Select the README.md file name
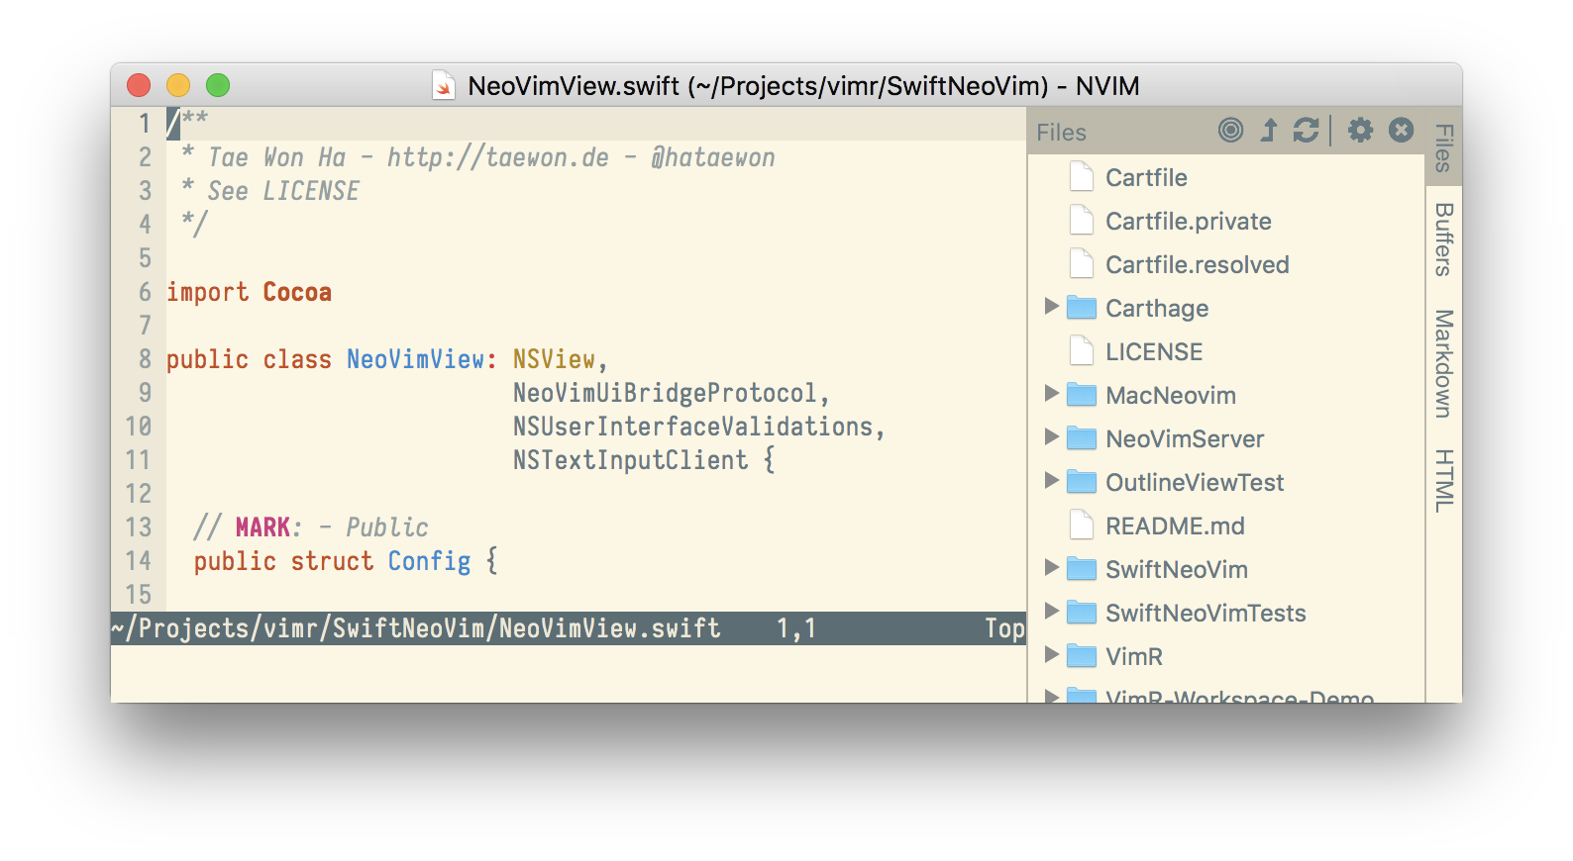Screen dimensions: 1573x861 pos(1175,526)
